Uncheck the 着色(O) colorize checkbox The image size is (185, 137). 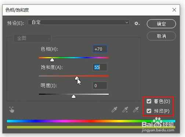149,101
